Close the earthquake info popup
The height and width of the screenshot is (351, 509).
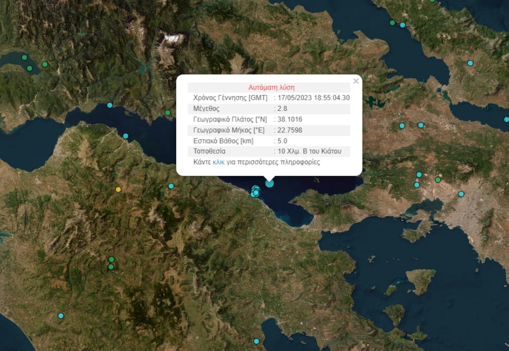[x=356, y=81]
